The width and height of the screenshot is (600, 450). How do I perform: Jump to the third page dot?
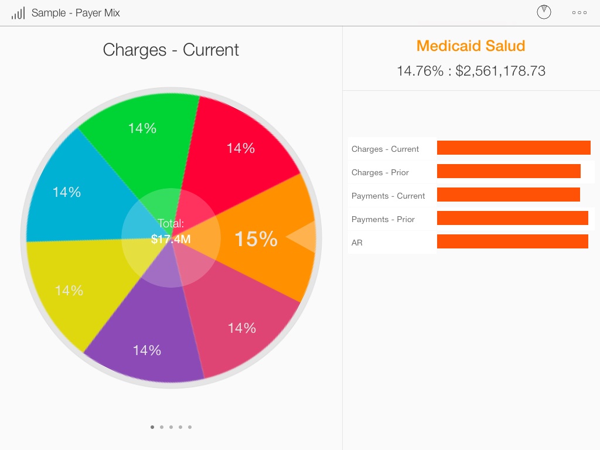click(171, 427)
